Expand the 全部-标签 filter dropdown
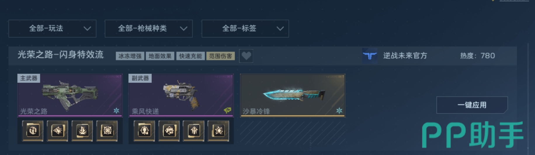The height and width of the screenshot is (155, 535). [245, 29]
